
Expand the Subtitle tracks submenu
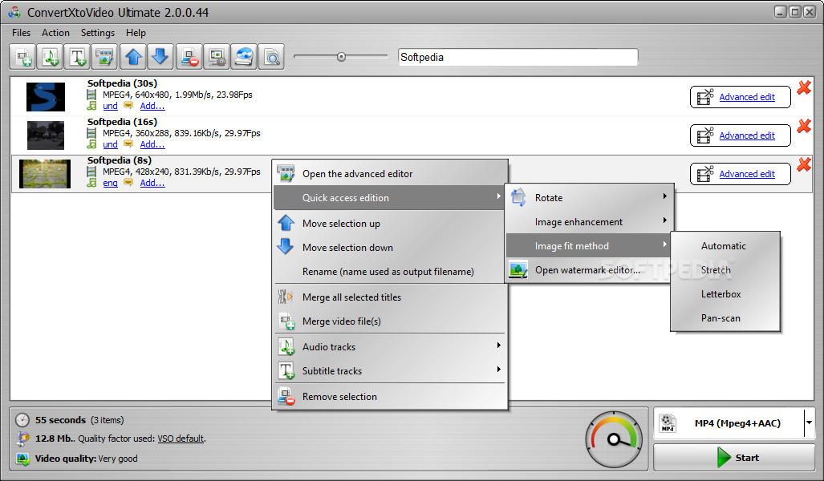(499, 369)
